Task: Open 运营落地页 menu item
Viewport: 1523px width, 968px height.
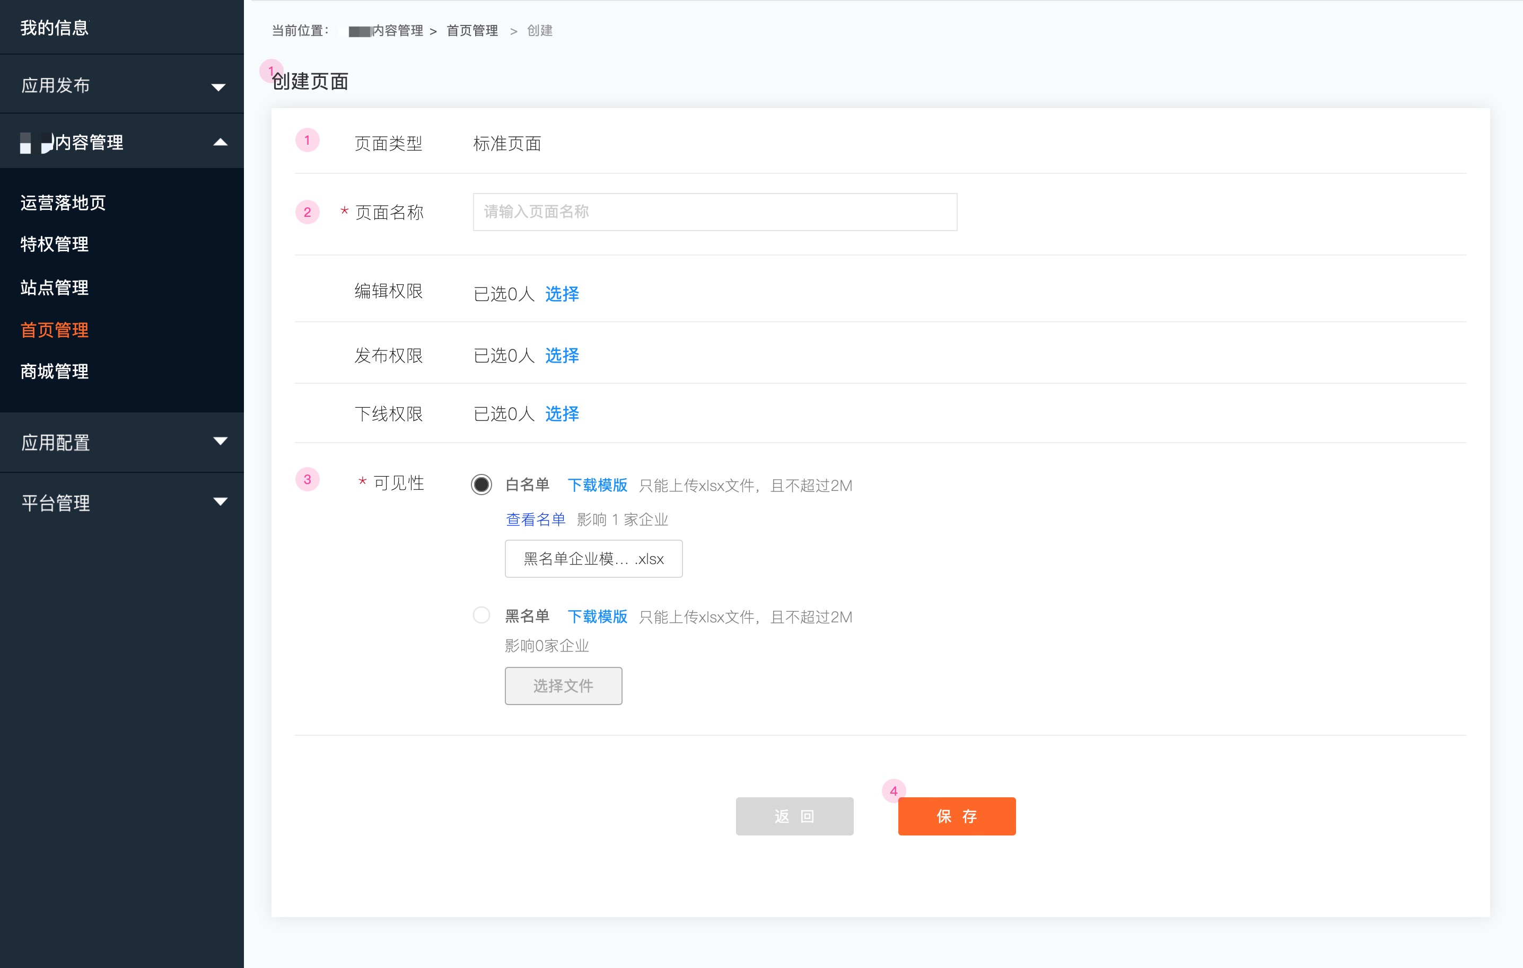Action: [x=63, y=203]
